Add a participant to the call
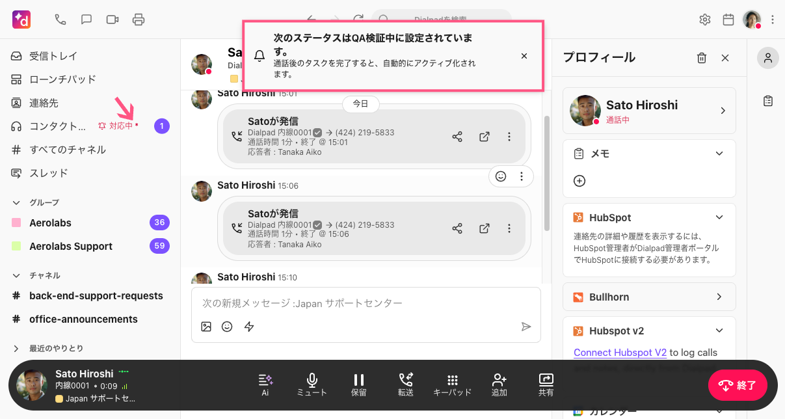Image resolution: width=785 pixels, height=419 pixels. (x=499, y=385)
